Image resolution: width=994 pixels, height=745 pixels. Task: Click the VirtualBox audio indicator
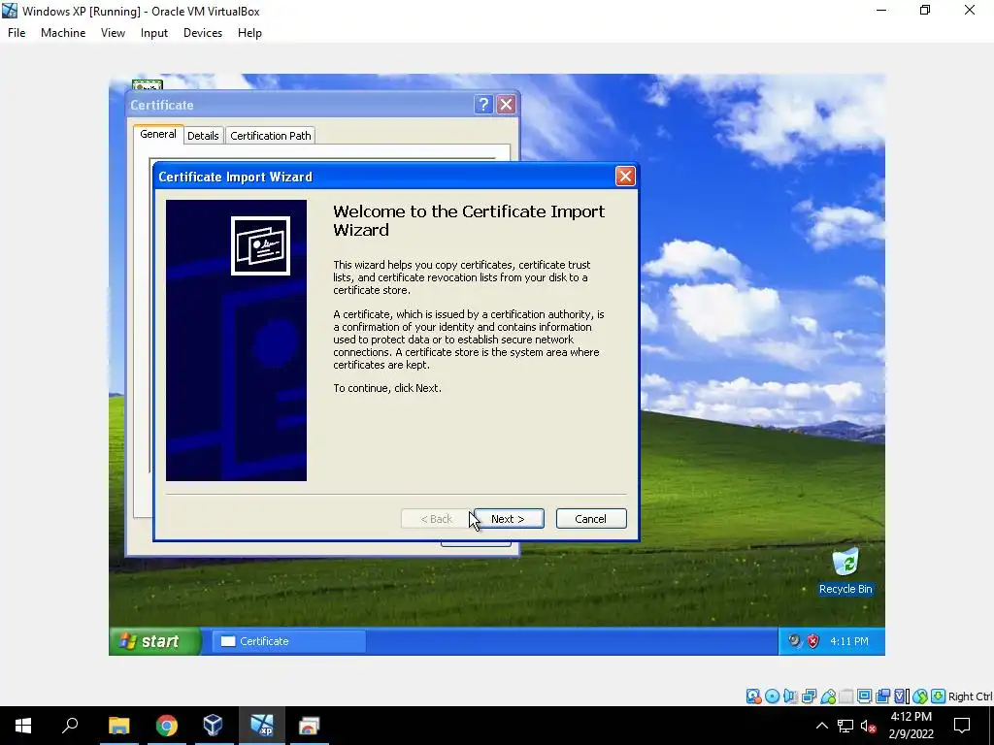point(790,696)
